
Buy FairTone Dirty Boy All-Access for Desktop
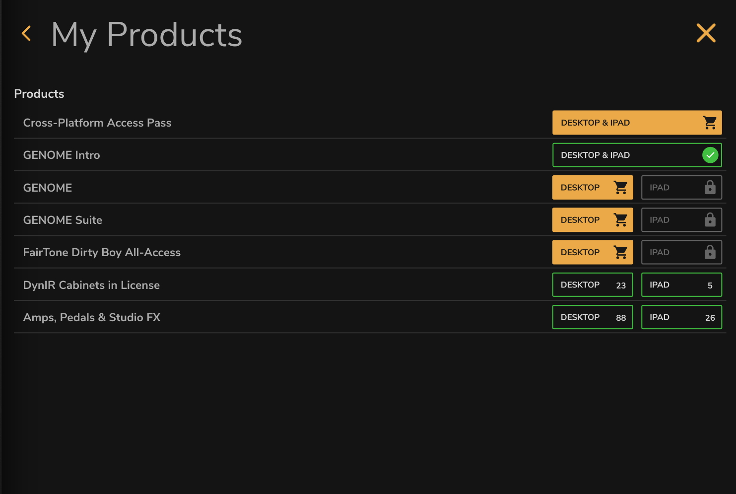(x=593, y=252)
